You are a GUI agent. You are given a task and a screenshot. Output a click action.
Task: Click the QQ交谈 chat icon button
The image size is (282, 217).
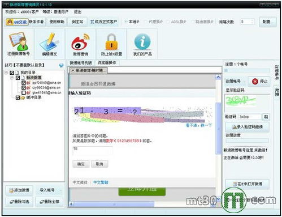point(17,22)
